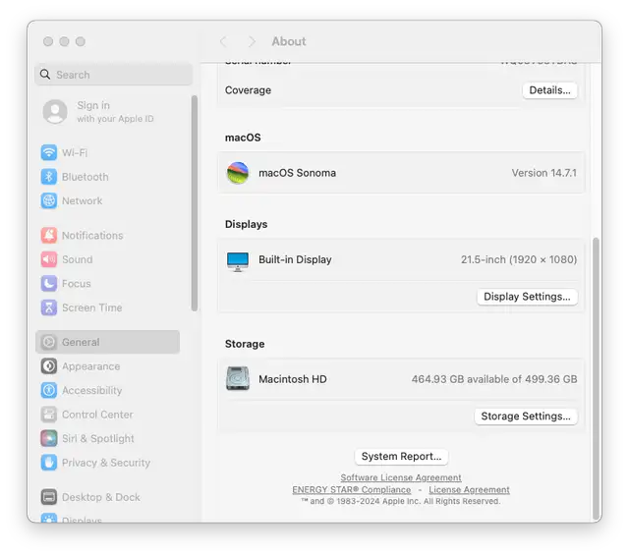Open Storage Settings button
The height and width of the screenshot is (556, 629).
point(526,417)
